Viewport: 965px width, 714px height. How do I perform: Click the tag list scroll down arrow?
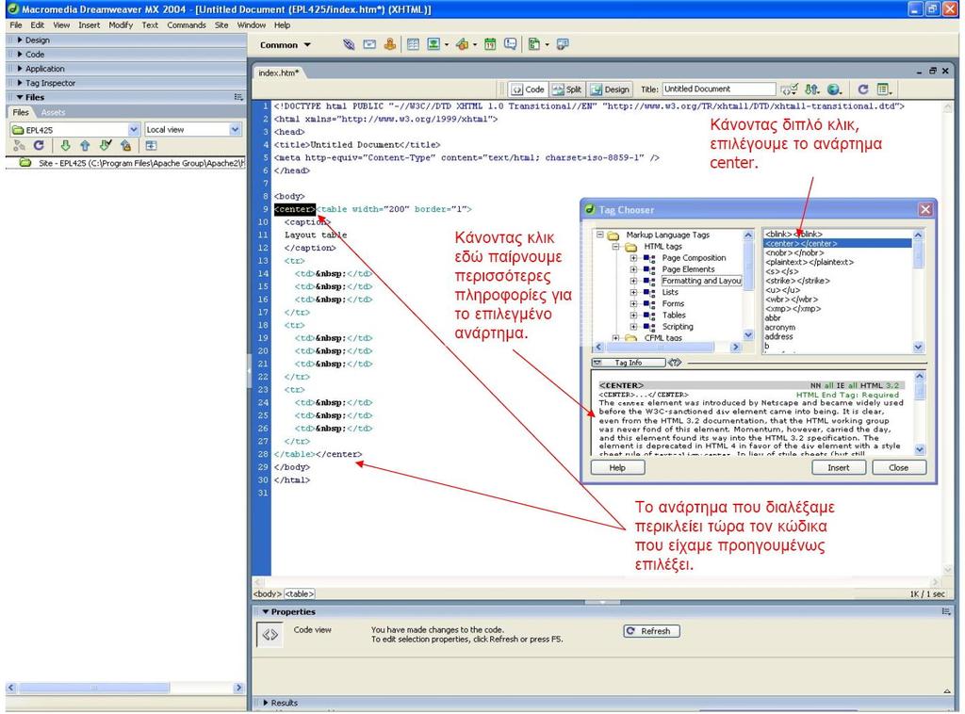click(918, 349)
